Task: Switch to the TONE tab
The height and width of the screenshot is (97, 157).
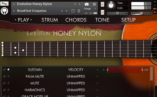Action: pyautogui.click(x=102, y=20)
